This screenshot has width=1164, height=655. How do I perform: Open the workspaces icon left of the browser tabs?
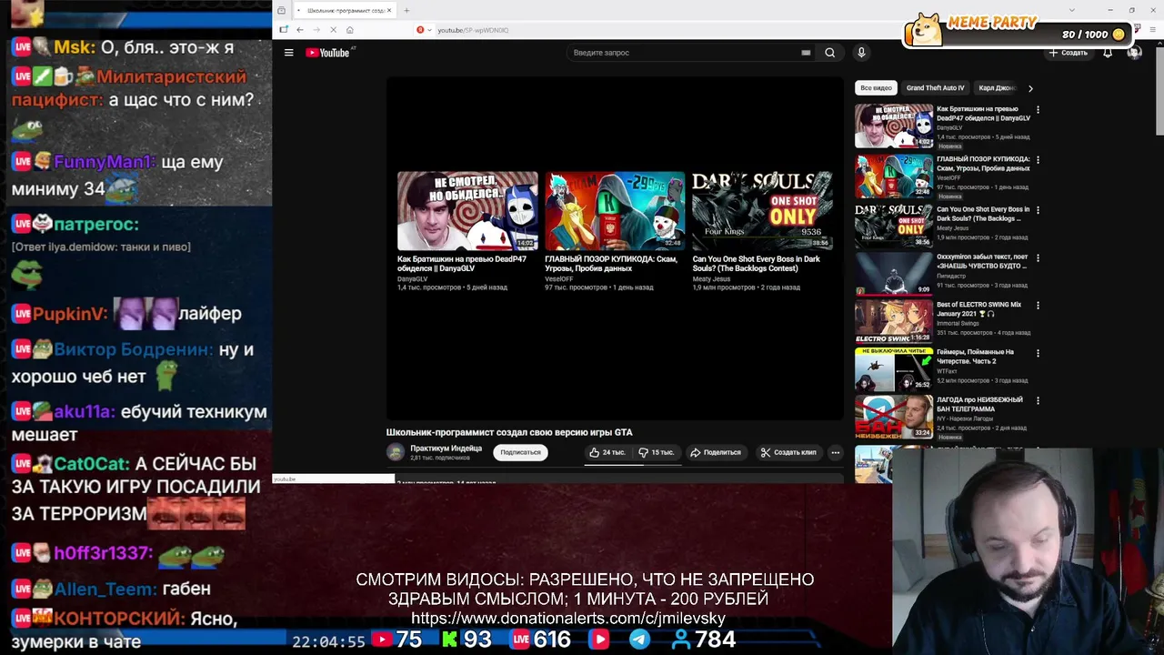281,10
